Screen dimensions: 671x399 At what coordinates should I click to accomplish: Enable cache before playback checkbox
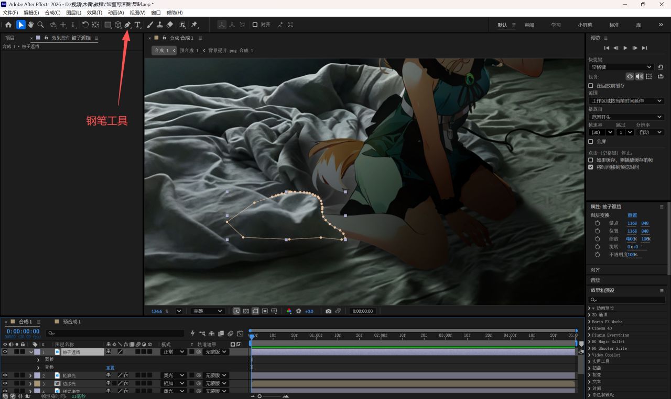[591, 86]
